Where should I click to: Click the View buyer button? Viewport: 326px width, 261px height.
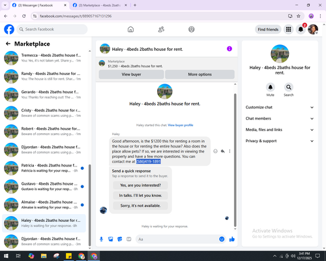[131, 74]
